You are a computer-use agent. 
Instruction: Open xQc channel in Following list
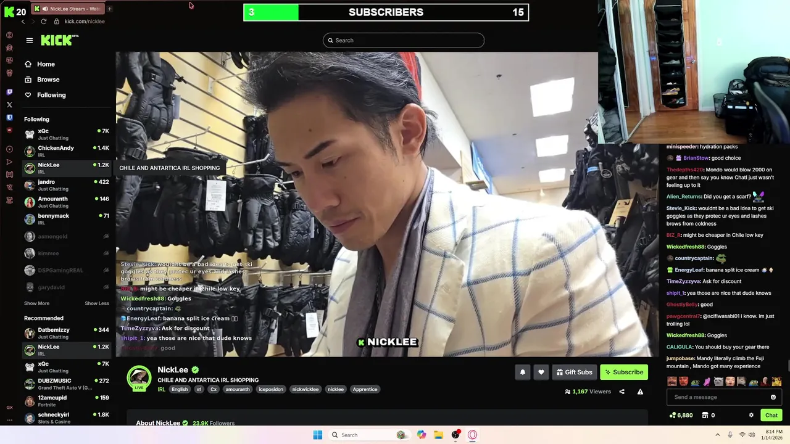coord(67,134)
